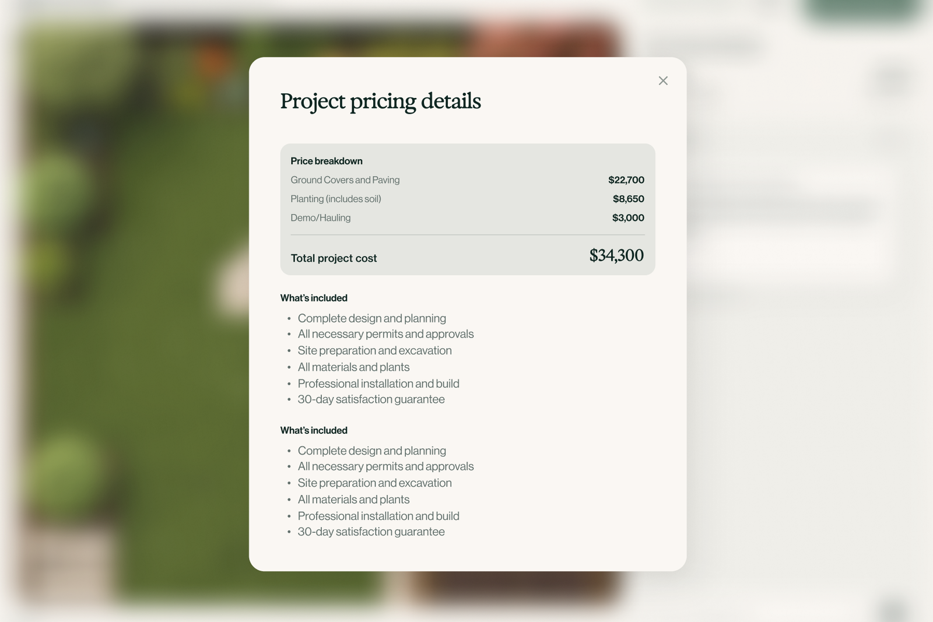This screenshot has width=933, height=622.
Task: Click Professional installation and build in first list
Action: [378, 384]
